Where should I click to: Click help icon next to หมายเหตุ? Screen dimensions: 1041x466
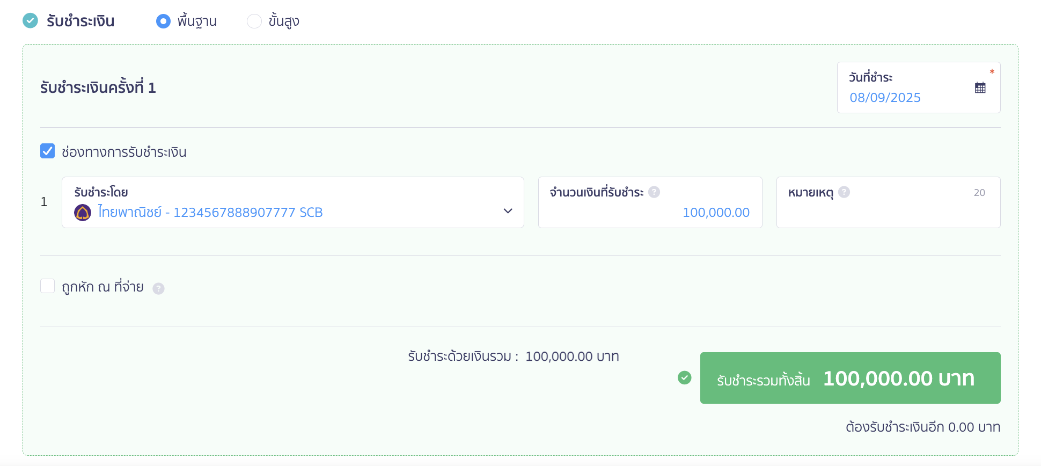tap(844, 192)
